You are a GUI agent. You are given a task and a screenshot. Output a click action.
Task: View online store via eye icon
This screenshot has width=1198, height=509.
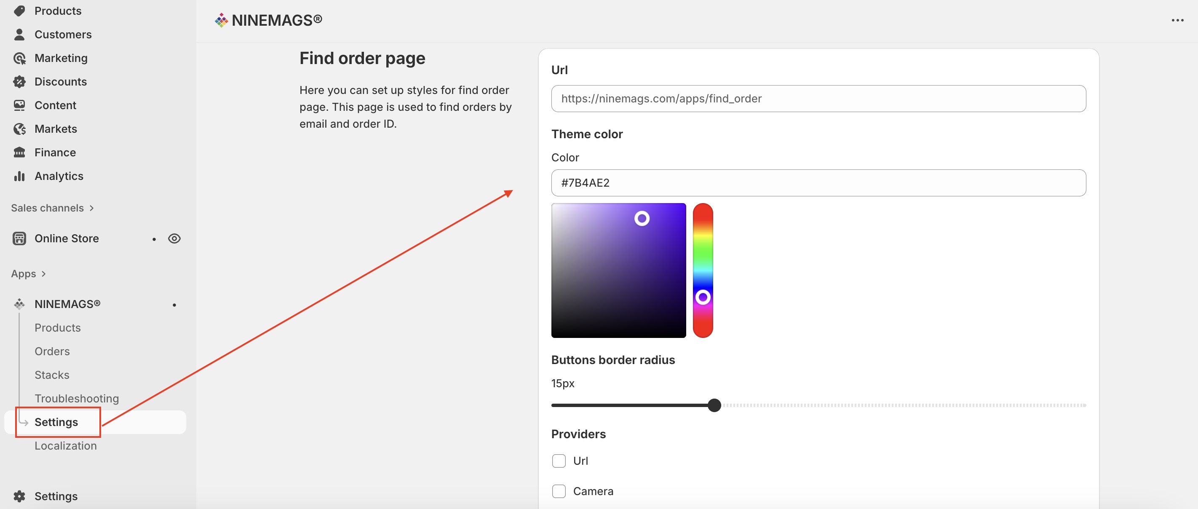tap(174, 238)
